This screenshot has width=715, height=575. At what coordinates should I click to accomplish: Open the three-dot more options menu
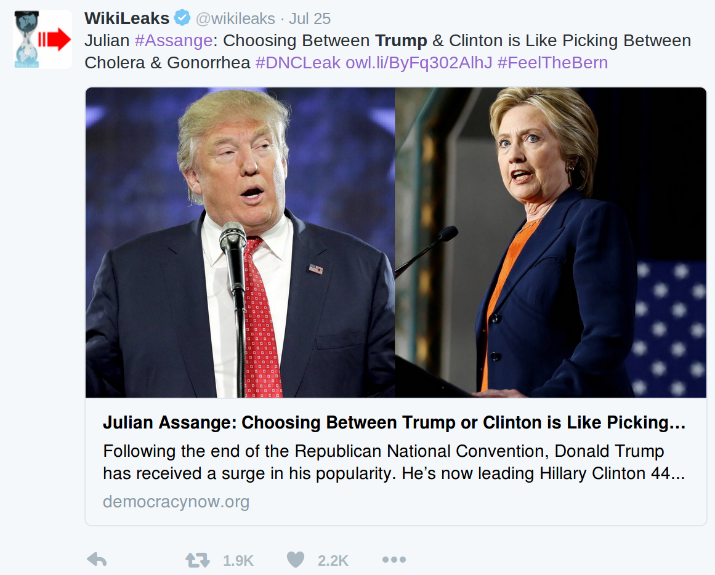coord(394,560)
